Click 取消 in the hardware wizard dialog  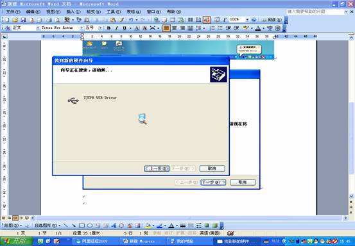coord(212,168)
